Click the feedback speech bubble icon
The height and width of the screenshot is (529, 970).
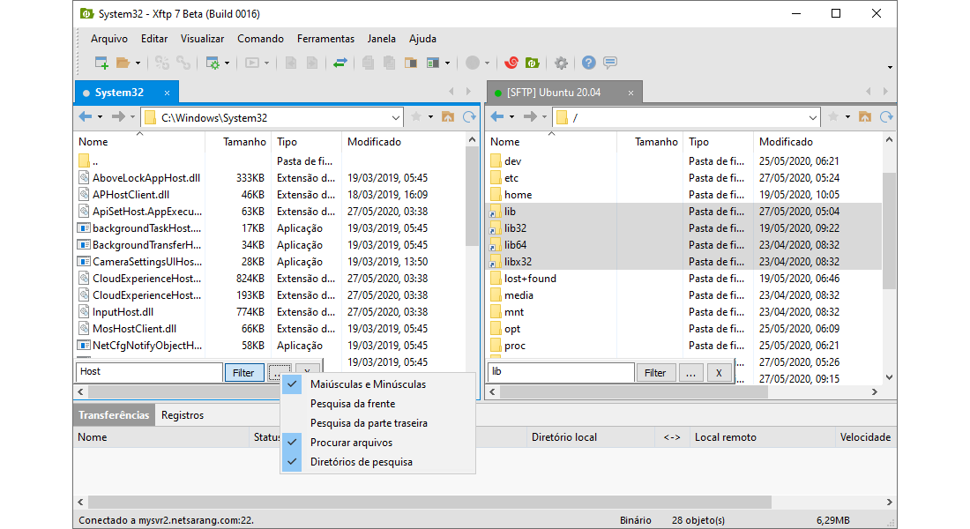(610, 63)
